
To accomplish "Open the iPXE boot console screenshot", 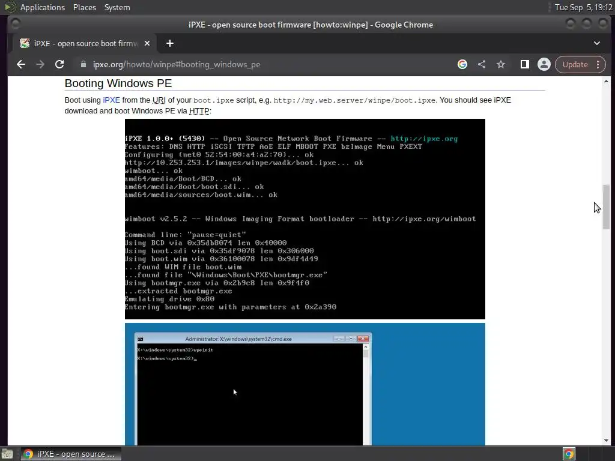I will point(304,219).
